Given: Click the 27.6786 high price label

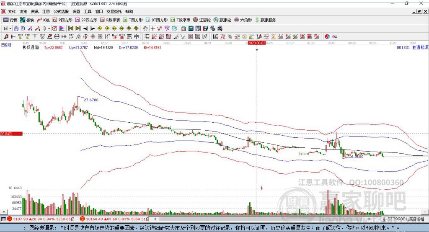Looking at the screenshot, I should (91, 100).
